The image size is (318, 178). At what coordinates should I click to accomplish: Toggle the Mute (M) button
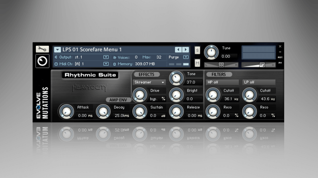pos(198,63)
